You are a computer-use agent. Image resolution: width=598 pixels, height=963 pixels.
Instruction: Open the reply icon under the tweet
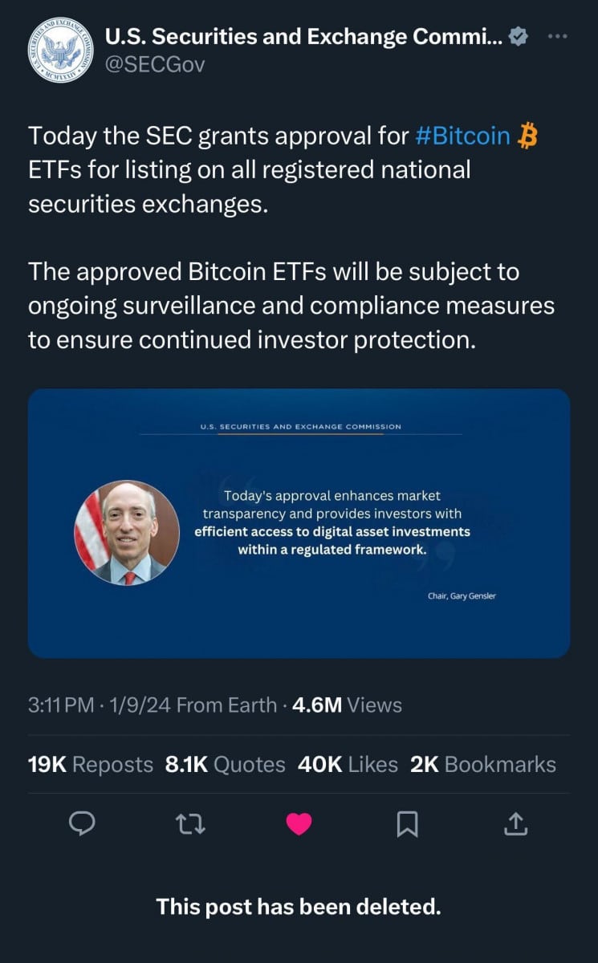82,824
